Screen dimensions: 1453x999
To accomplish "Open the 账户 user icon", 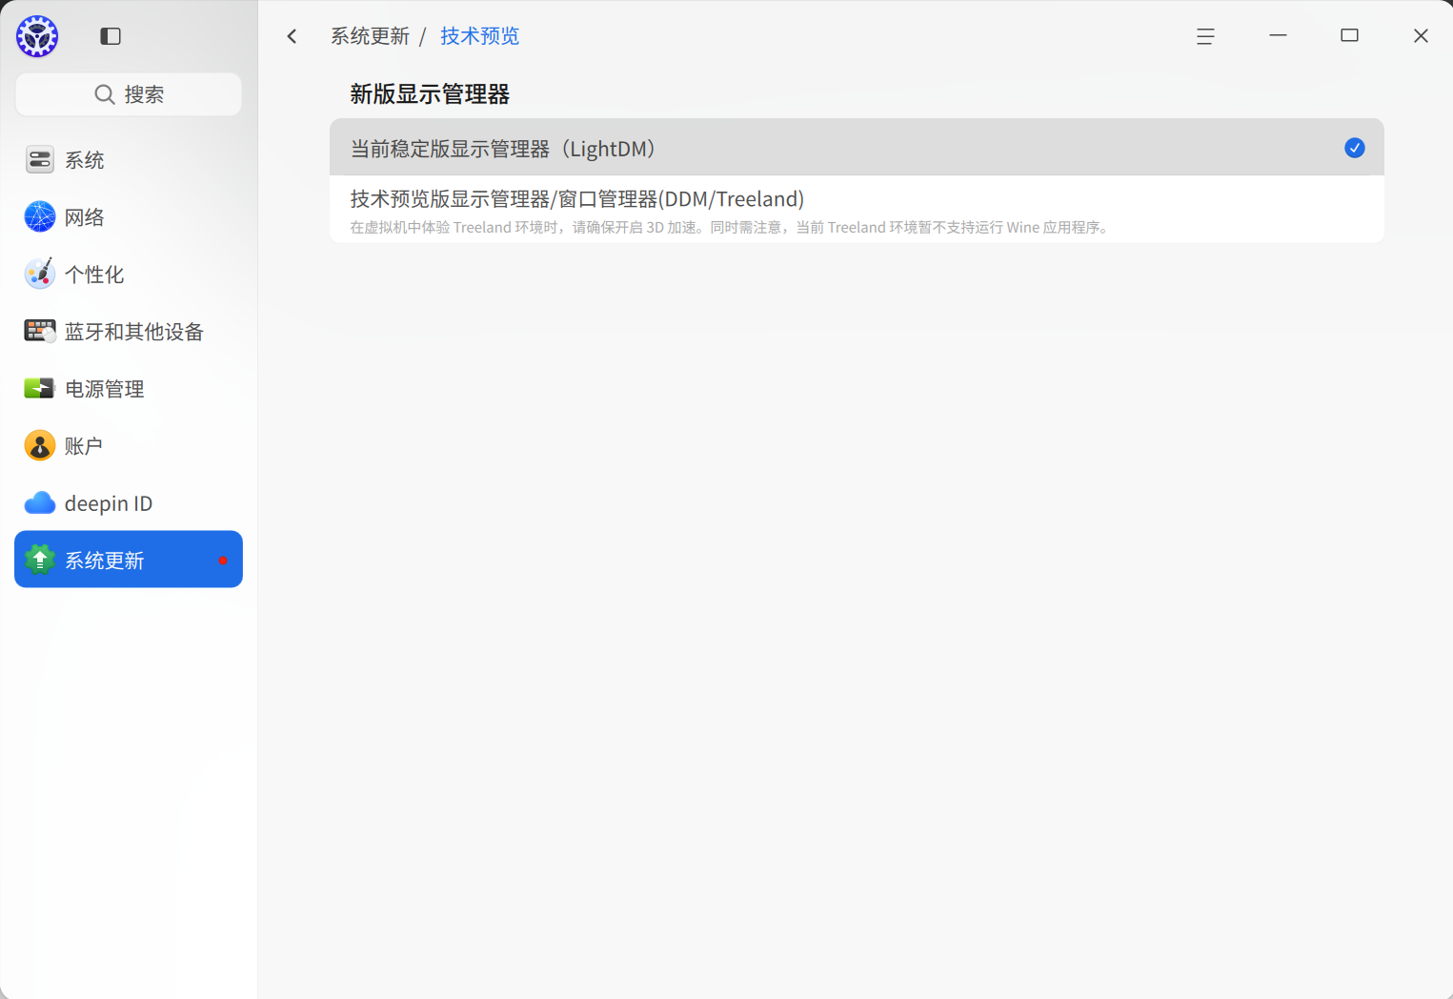I will 40,445.
